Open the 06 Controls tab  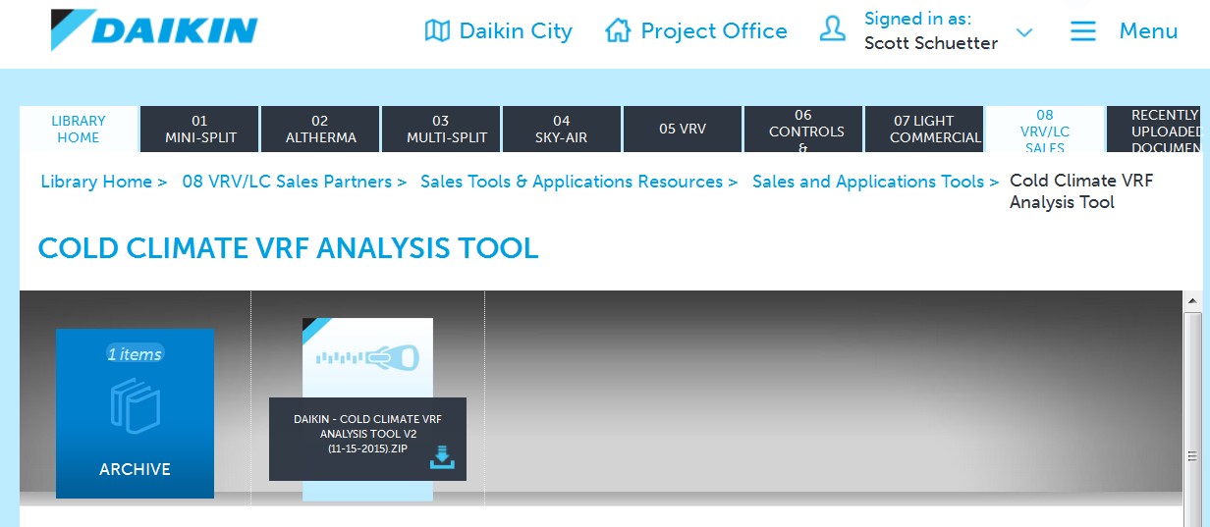803,130
